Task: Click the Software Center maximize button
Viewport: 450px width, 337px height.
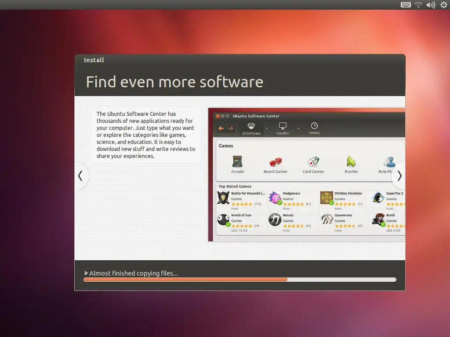Action: [x=227, y=116]
